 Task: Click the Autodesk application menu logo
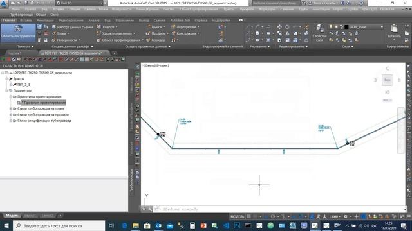click(x=4, y=4)
